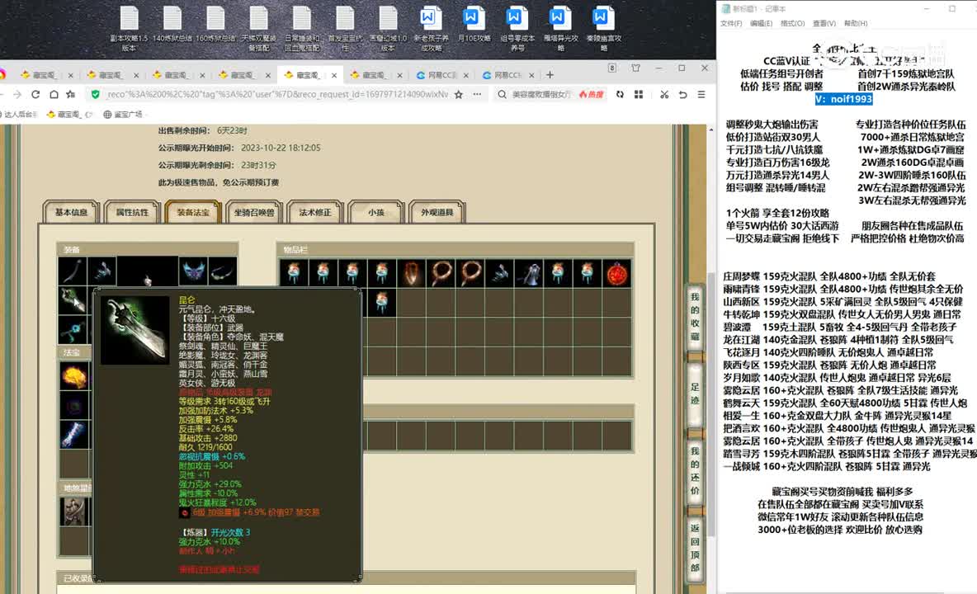This screenshot has height=594, width=977.
Task: Switch to the 法术修正 tab
Action: click(315, 212)
